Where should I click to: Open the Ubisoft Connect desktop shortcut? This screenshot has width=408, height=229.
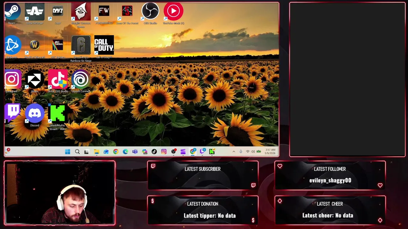(x=81, y=81)
